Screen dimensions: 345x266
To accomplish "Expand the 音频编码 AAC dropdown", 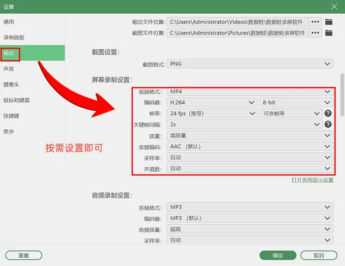I will pos(250,147).
